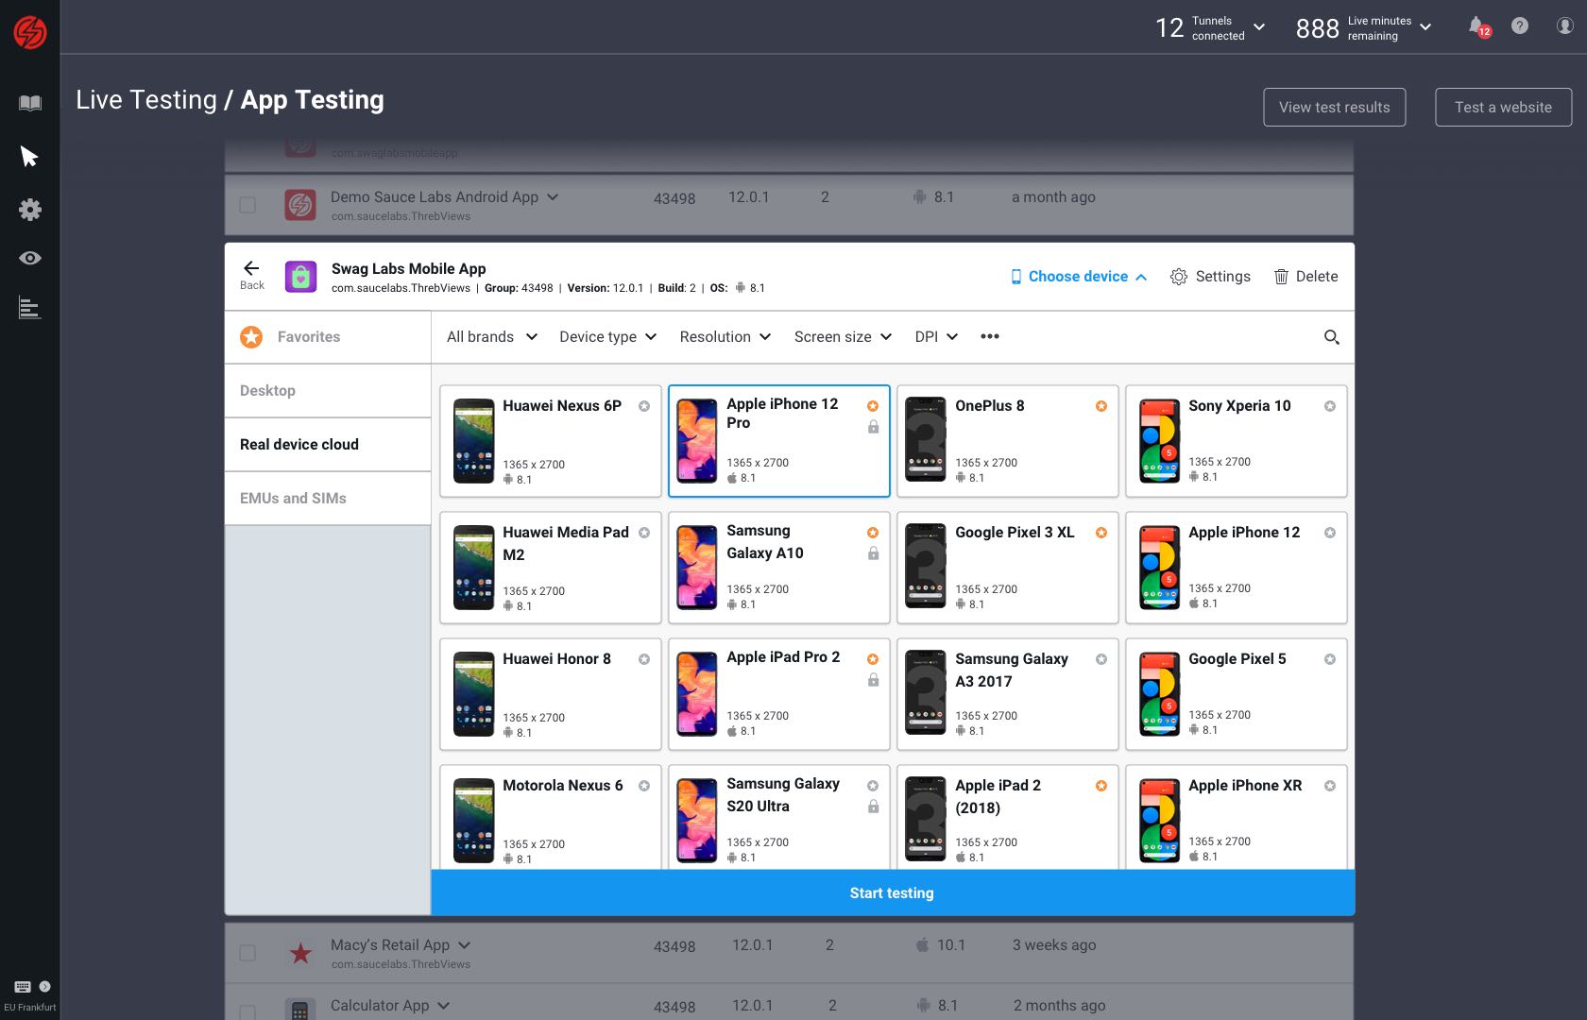
Task: Select the Favorites tab
Action: click(x=328, y=337)
